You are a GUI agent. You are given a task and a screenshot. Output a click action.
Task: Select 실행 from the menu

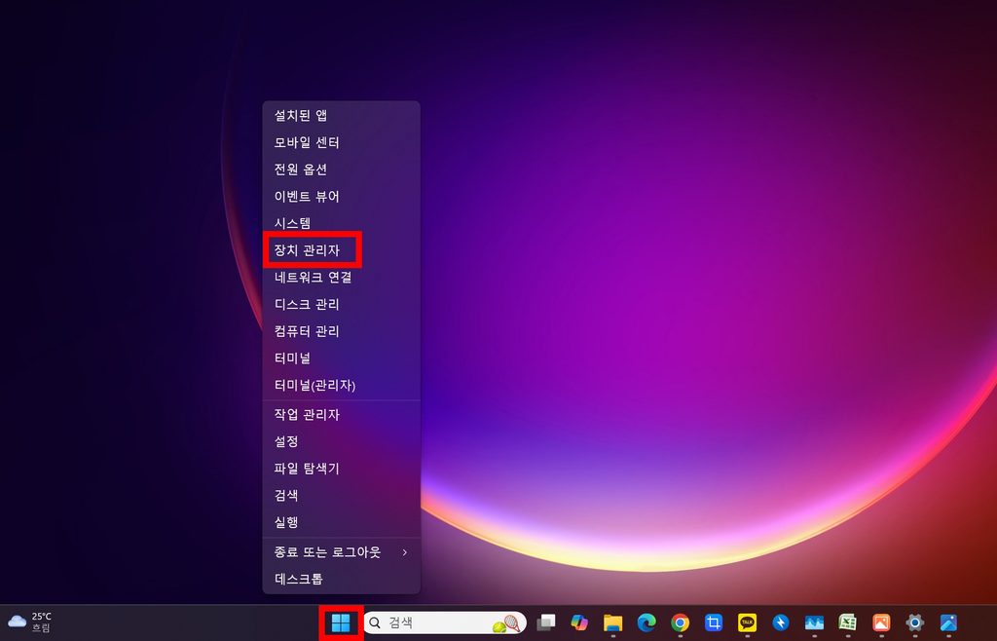coord(342,522)
